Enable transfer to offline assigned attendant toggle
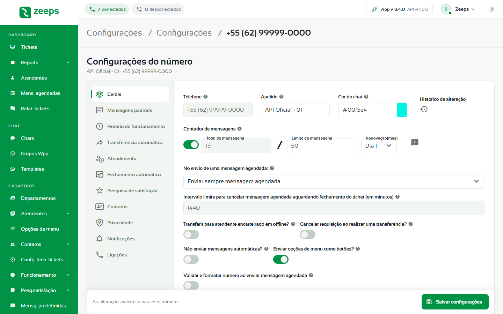The width and height of the screenshot is (503, 314). [191, 234]
